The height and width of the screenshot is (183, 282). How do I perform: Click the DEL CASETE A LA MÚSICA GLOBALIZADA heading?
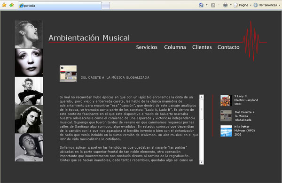pyautogui.click(x=115, y=77)
